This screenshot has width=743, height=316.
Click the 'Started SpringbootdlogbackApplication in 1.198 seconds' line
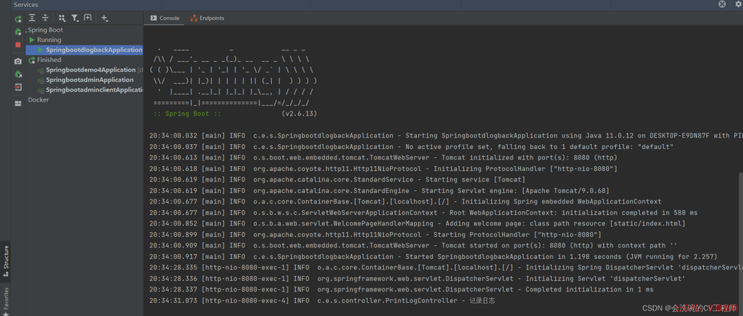[433, 256]
